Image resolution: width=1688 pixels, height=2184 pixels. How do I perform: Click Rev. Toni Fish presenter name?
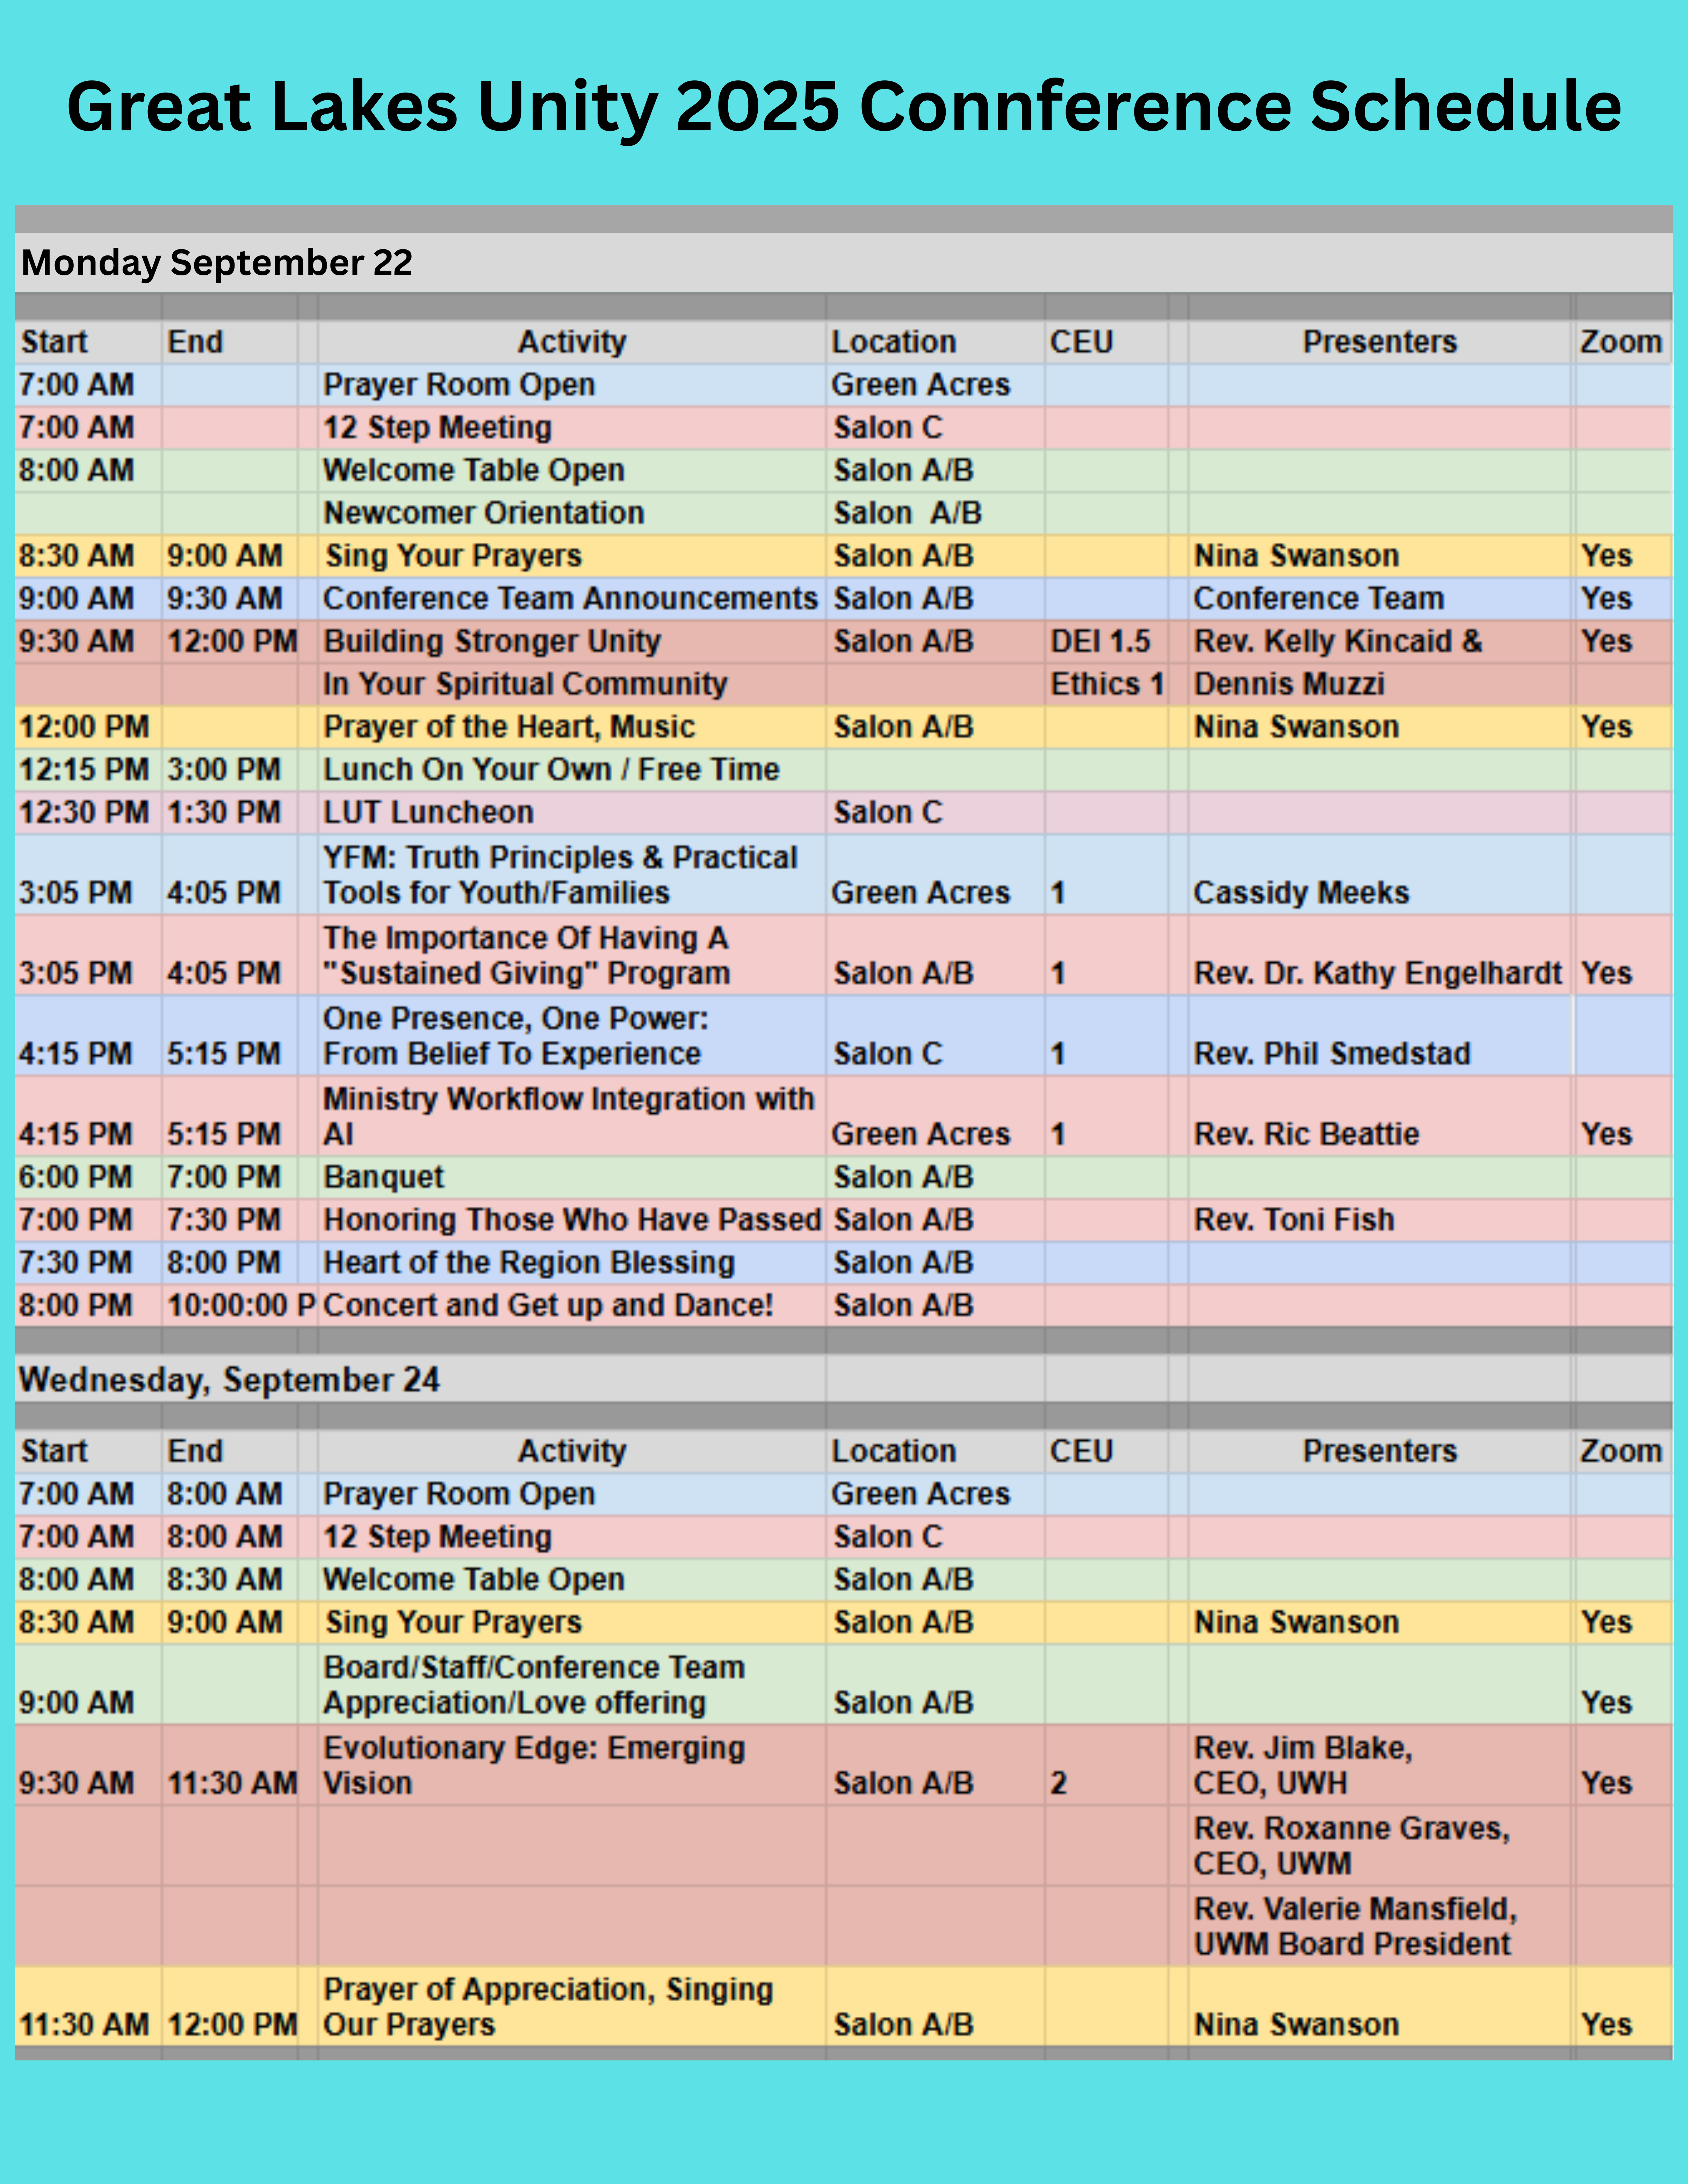pos(1294,1220)
